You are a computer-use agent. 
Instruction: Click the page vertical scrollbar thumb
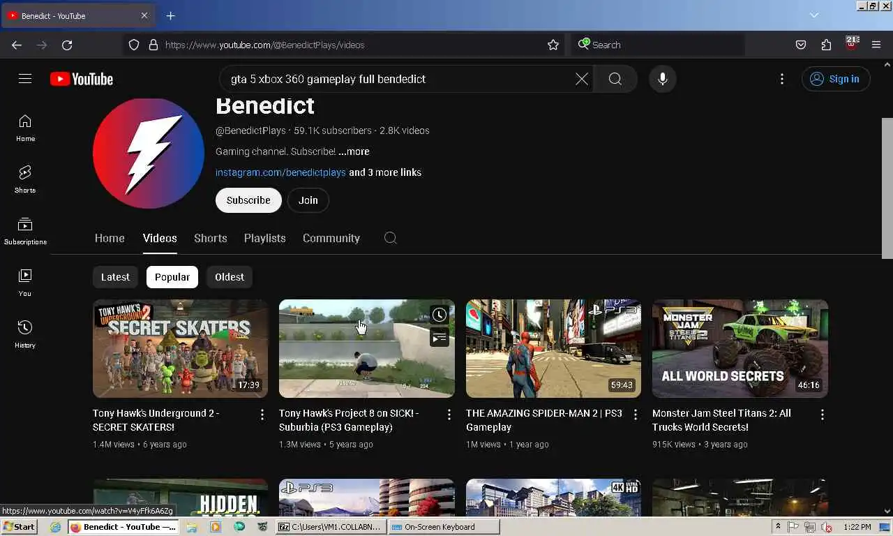[x=887, y=188]
